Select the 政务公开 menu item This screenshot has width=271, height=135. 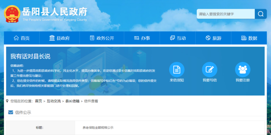click(102, 38)
